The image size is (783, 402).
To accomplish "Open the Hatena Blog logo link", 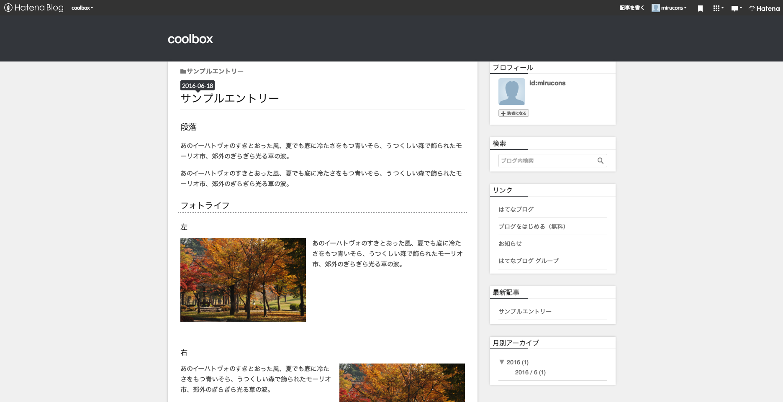I will 34,8.
